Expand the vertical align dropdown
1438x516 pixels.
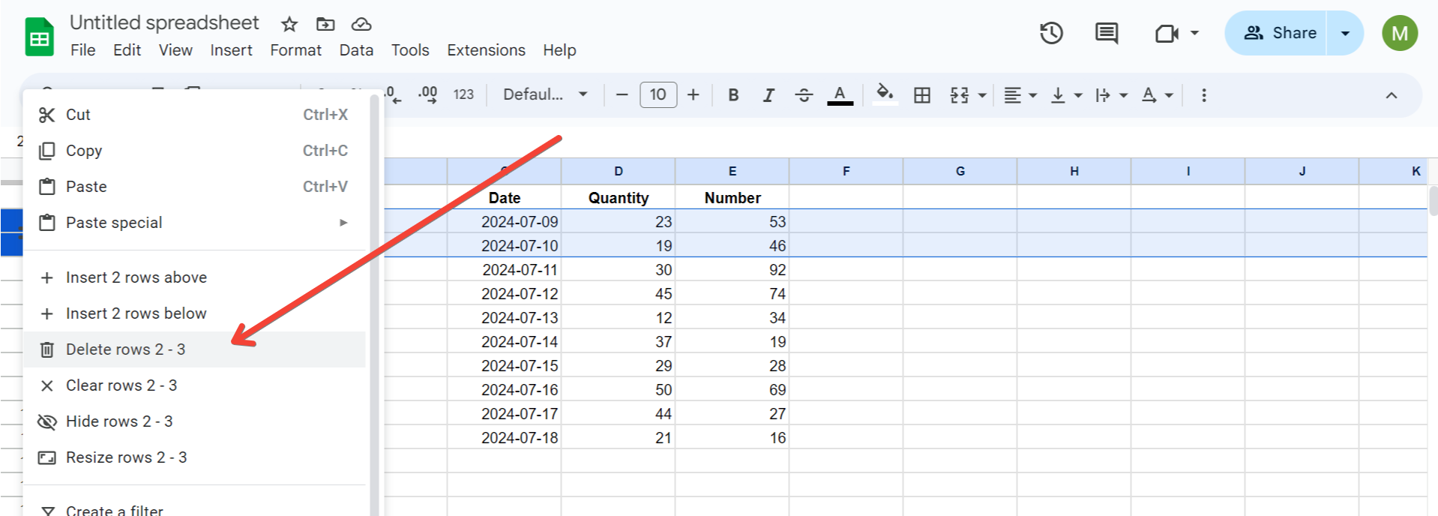[1078, 96]
